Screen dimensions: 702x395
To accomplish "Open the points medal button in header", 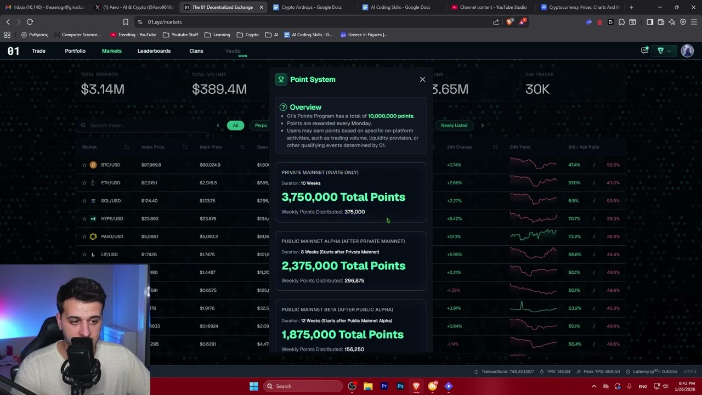I will (x=664, y=50).
